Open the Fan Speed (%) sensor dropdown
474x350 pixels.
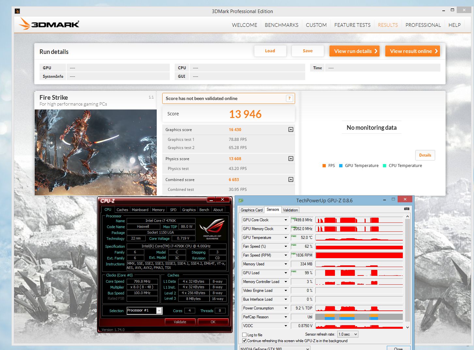coord(286,246)
